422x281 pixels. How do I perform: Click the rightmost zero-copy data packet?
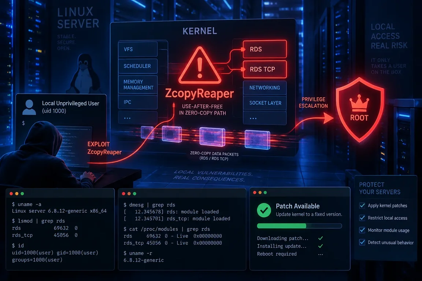pyautogui.click(x=257, y=139)
